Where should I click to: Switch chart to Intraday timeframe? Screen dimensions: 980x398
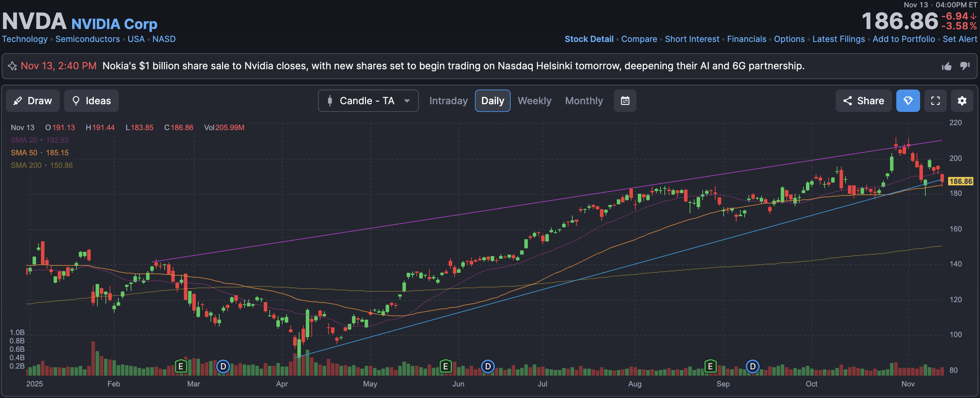(x=448, y=101)
